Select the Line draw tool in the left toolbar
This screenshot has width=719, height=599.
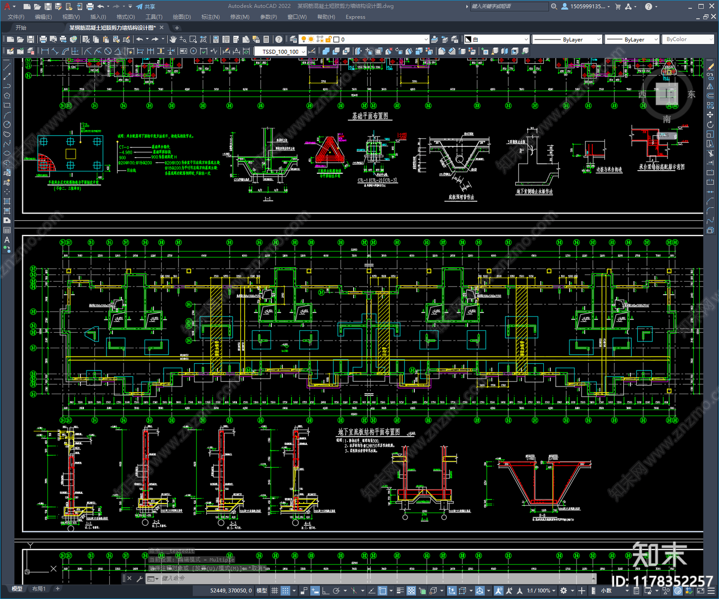click(x=7, y=66)
